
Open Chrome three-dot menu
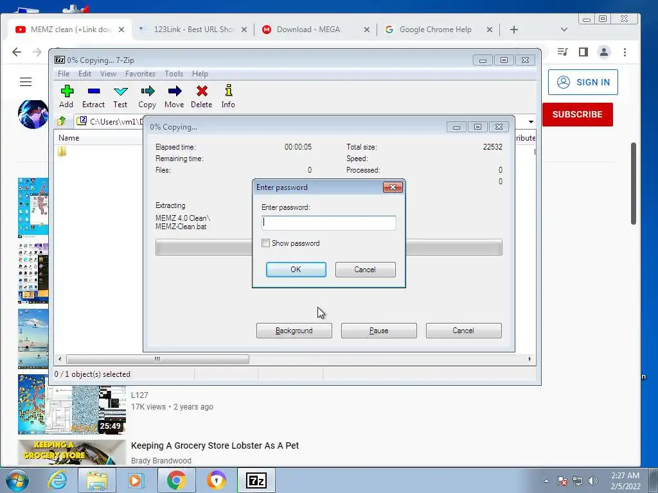(x=625, y=52)
